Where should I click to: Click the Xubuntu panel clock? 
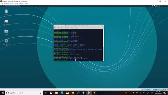164,6
